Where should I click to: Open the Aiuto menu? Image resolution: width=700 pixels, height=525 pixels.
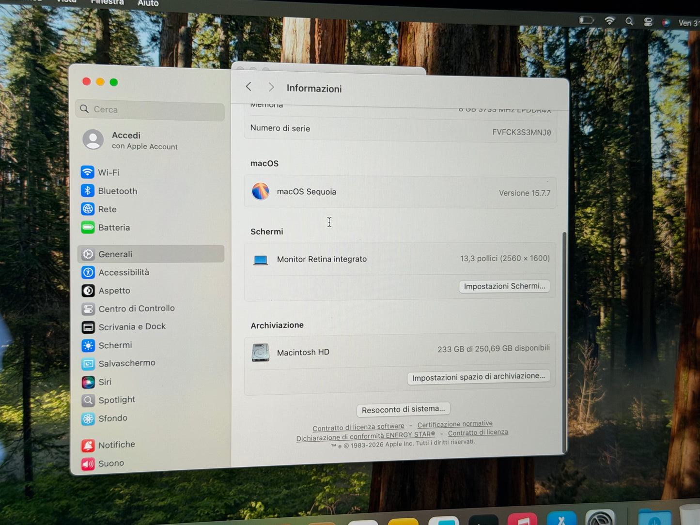pos(148,3)
